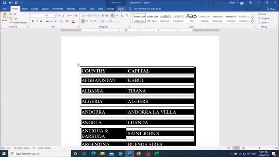Open the References tab
Screen dimensions: 279x157
(x=58, y=9)
